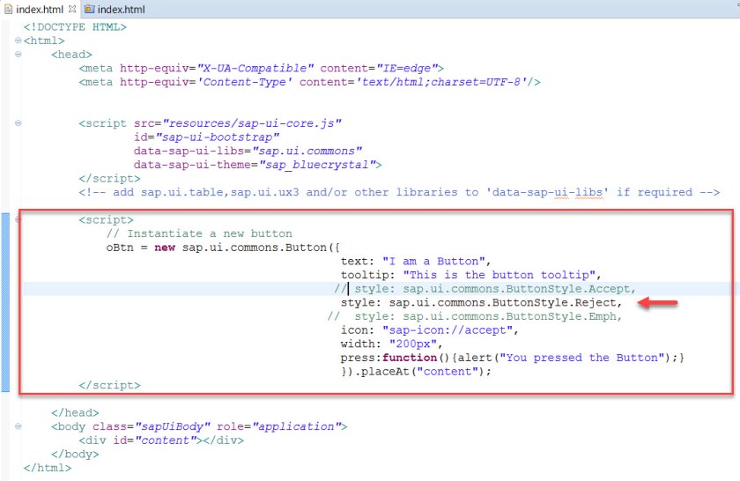Collapse the <body class="sapUiBody"> fold marker
This screenshot has height=481, width=740.
point(18,426)
